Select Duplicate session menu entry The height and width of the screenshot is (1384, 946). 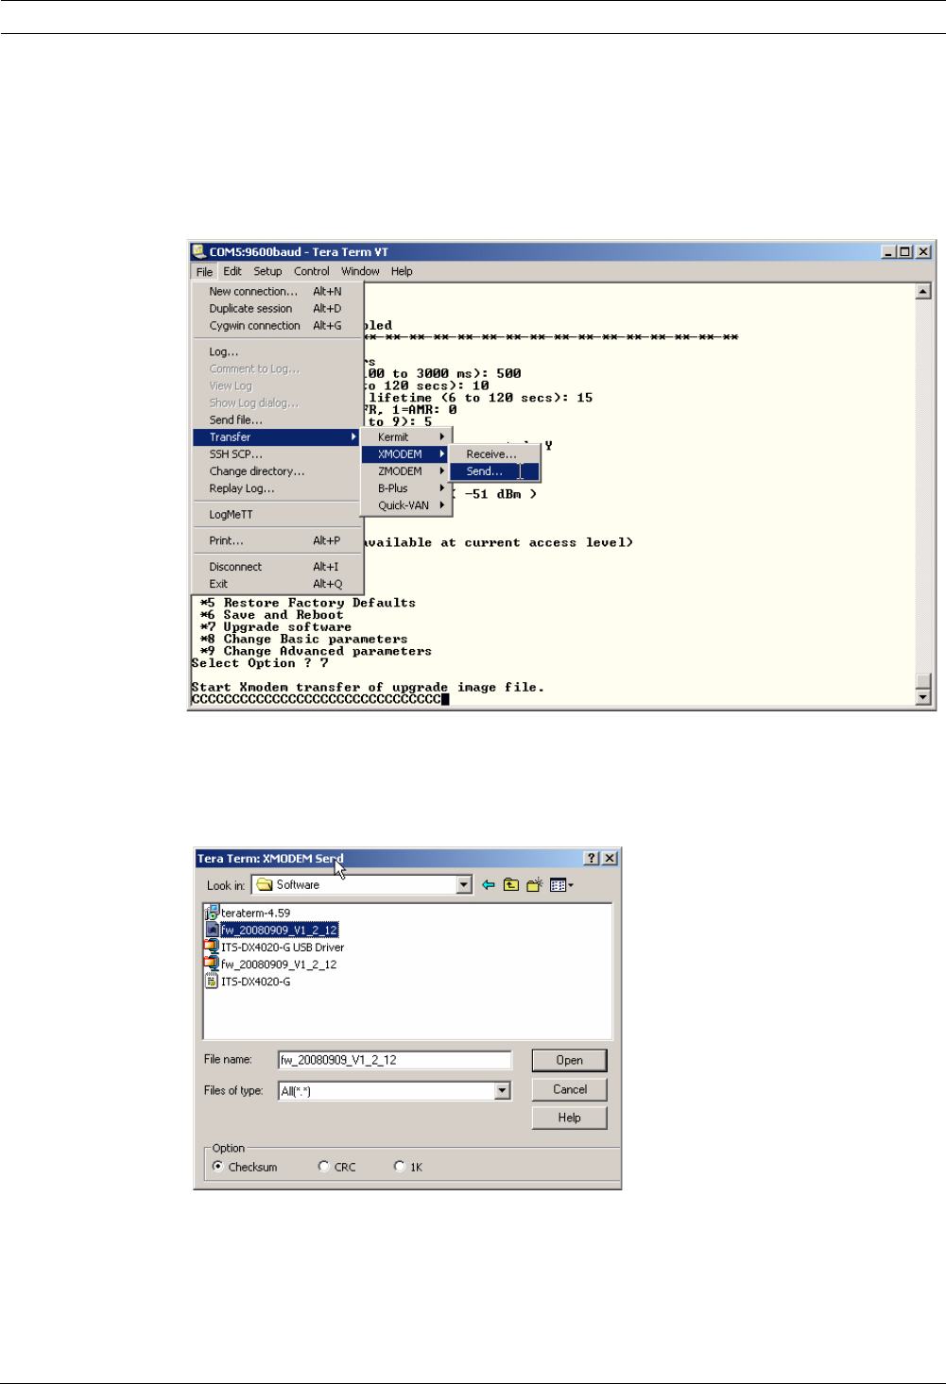278,309
